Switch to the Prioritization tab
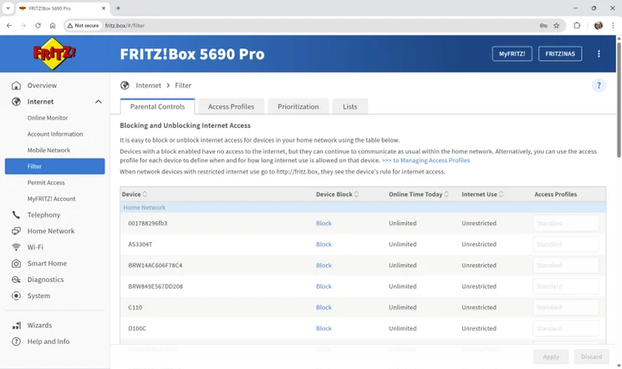Image resolution: width=622 pixels, height=369 pixels. pos(298,107)
